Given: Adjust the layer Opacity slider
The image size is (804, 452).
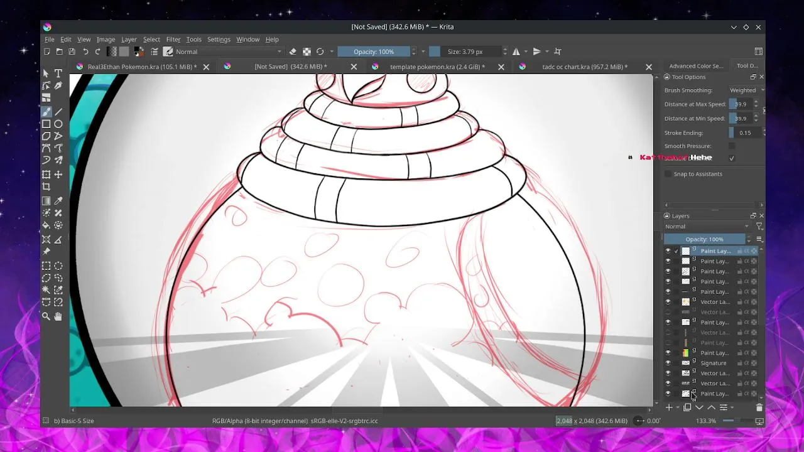Looking at the screenshot, I should (704, 239).
